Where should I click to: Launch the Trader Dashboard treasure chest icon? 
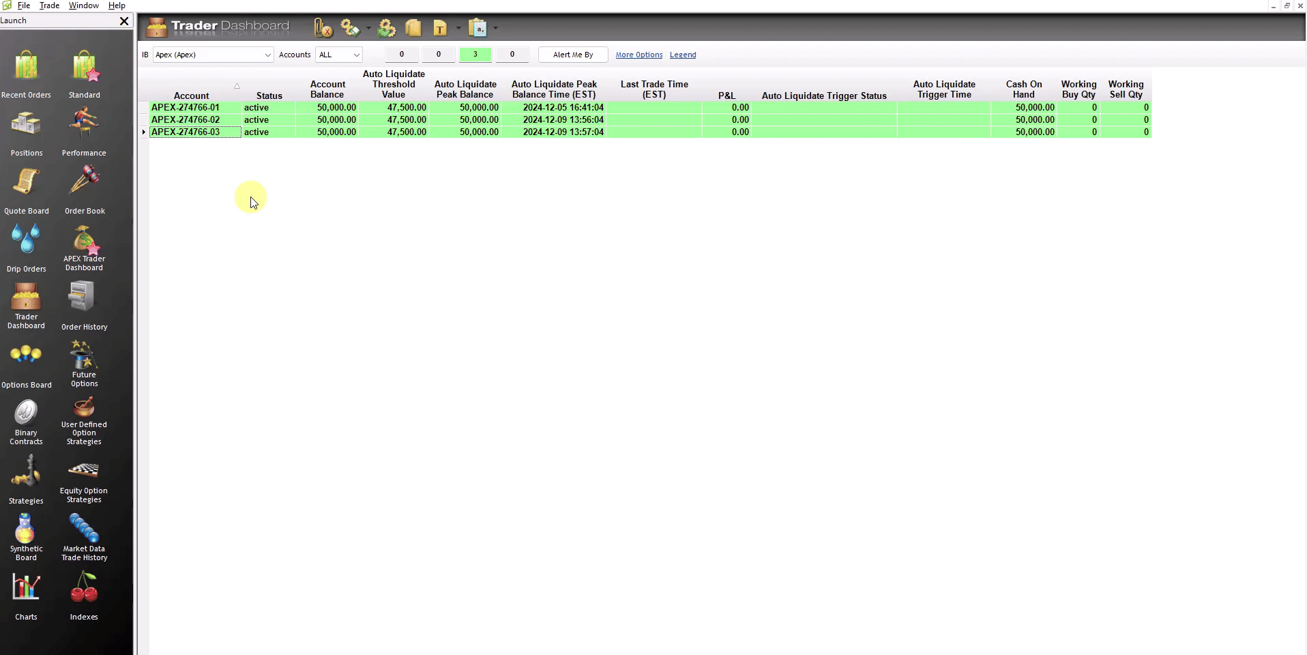[x=26, y=297]
